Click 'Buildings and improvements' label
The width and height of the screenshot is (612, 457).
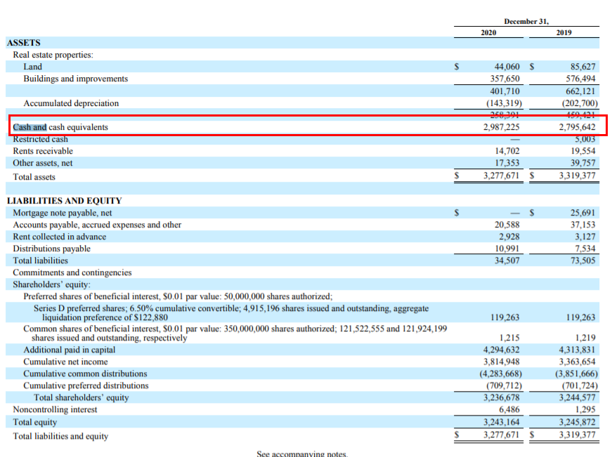[76, 79]
